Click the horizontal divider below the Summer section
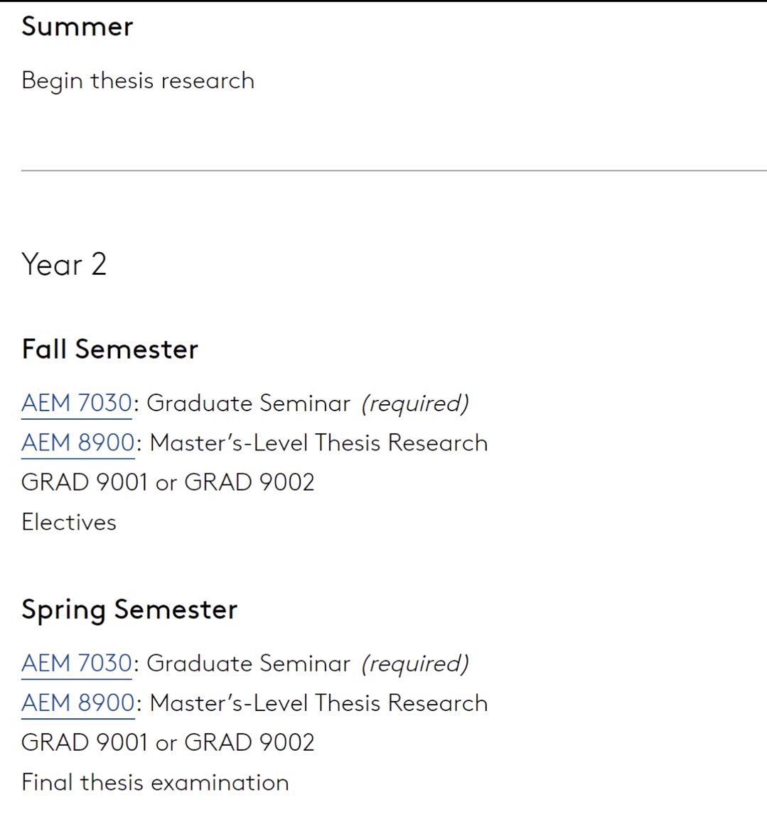Image resolution: width=767 pixels, height=819 pixels. point(394,170)
